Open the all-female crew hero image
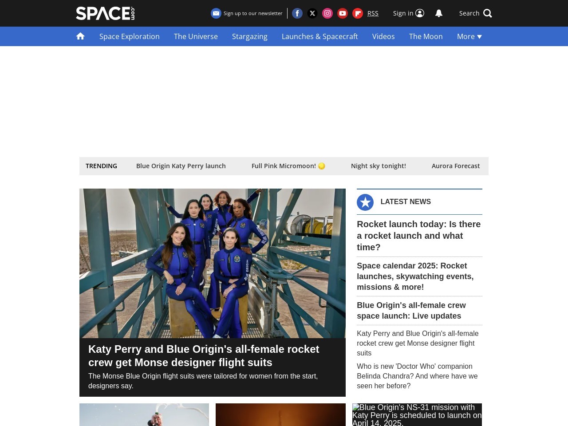Viewport: 568px width, 426px height. pyautogui.click(x=213, y=263)
